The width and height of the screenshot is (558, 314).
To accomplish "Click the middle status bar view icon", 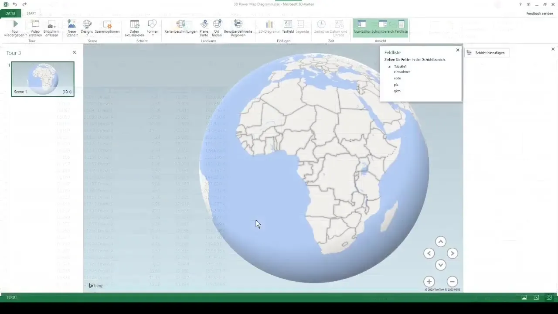I will 536,297.
